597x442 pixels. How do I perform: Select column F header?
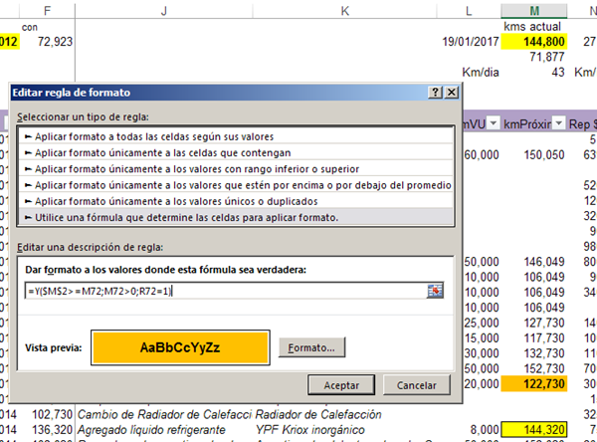click(x=47, y=11)
